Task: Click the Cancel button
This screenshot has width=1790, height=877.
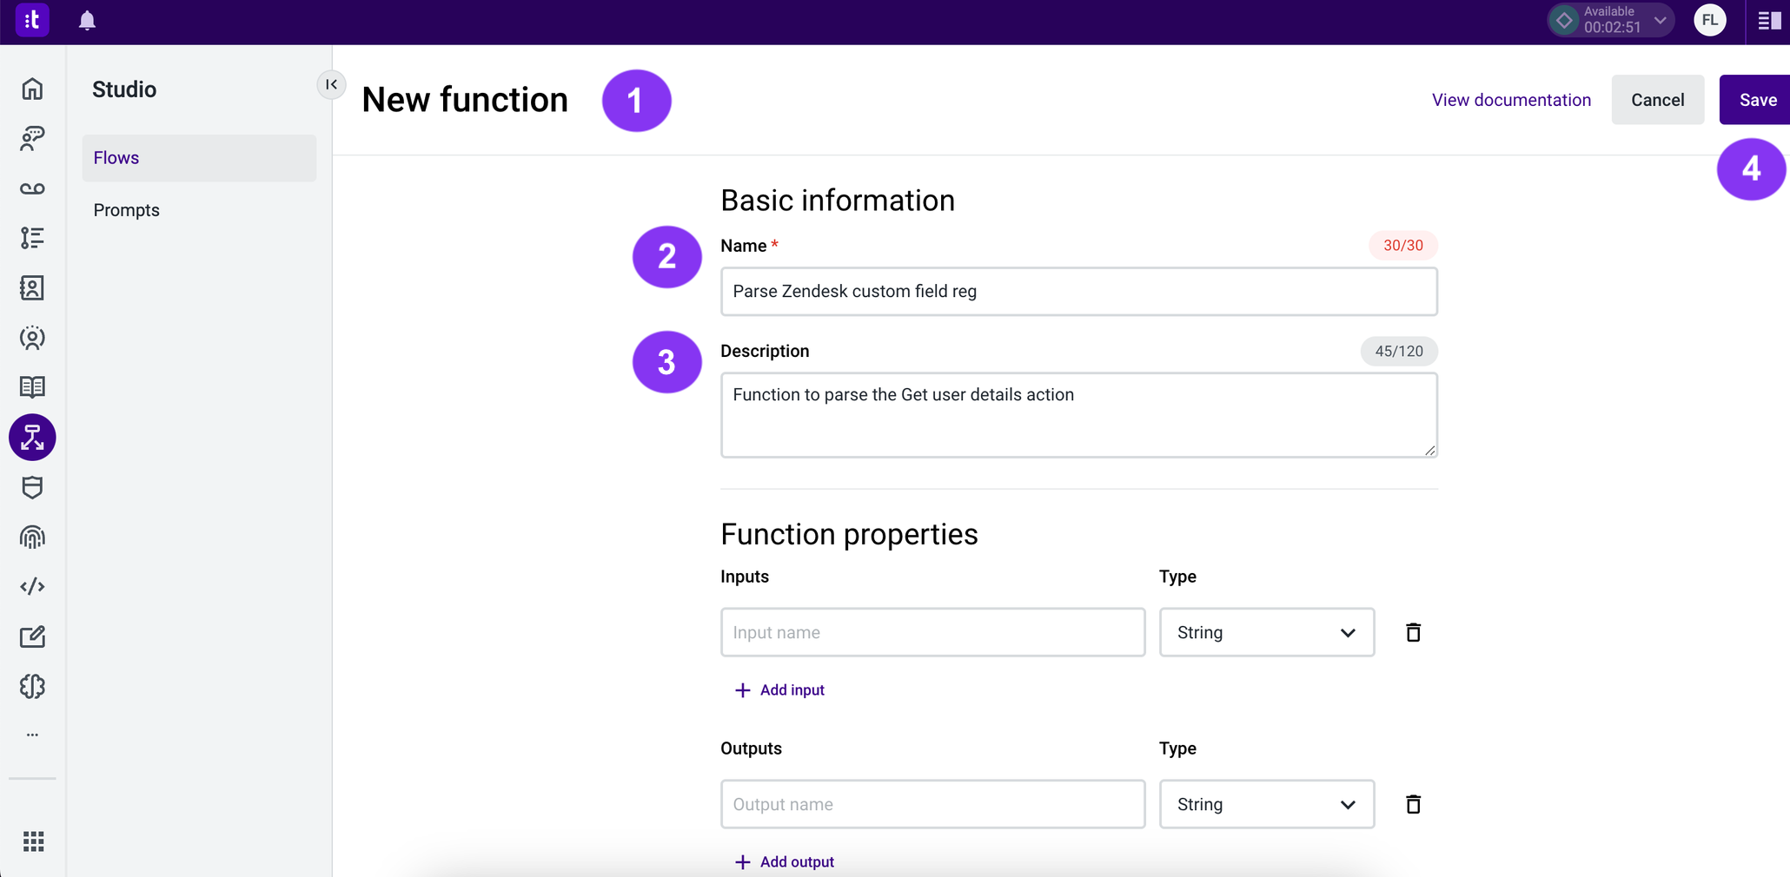Action: tap(1657, 100)
